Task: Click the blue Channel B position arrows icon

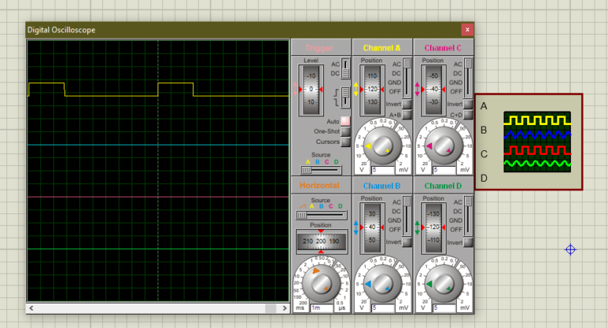Action: tap(356, 228)
